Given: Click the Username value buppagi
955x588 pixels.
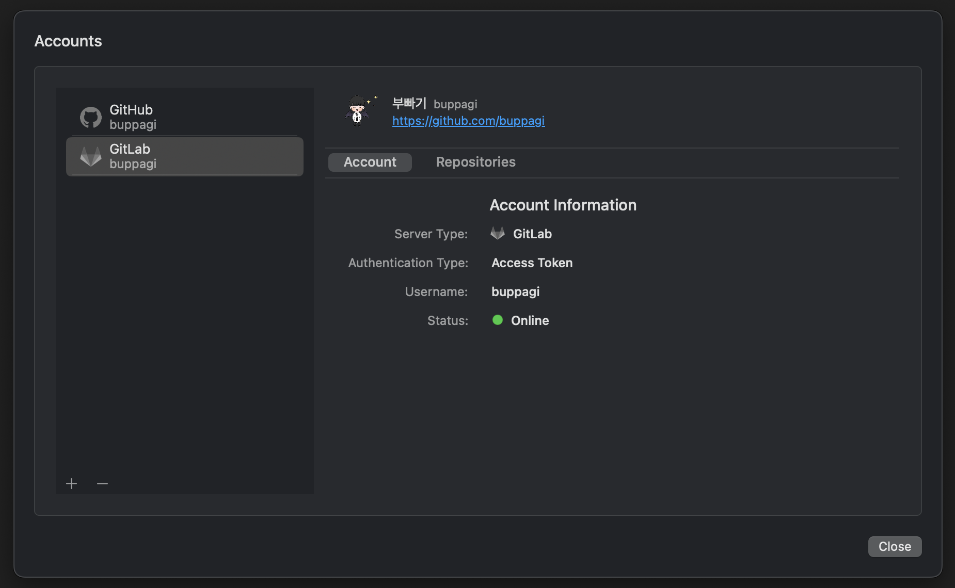Looking at the screenshot, I should coord(516,292).
